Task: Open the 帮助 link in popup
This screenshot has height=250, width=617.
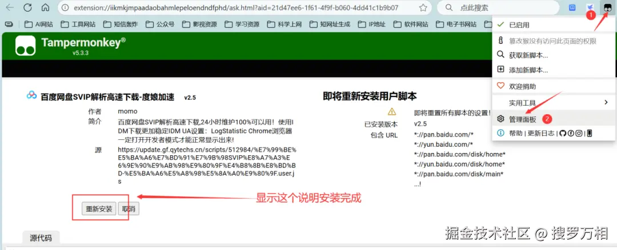Action: pyautogui.click(x=516, y=133)
